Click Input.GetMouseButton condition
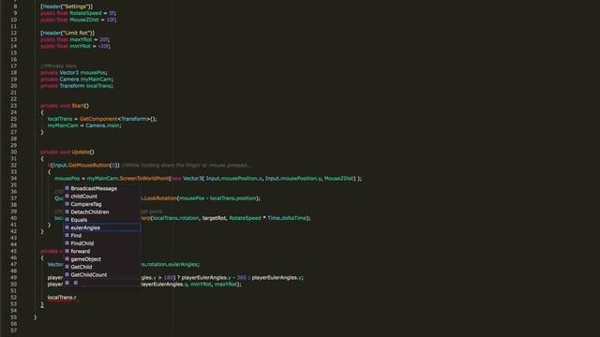600x337 pixels. [85, 165]
